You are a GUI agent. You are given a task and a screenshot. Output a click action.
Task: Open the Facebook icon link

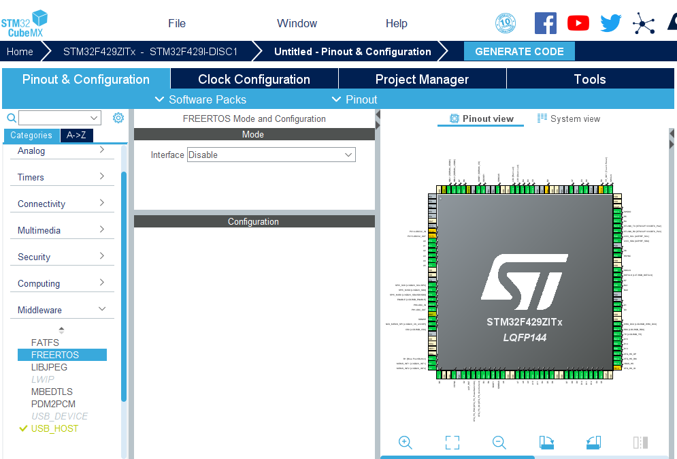(x=545, y=23)
